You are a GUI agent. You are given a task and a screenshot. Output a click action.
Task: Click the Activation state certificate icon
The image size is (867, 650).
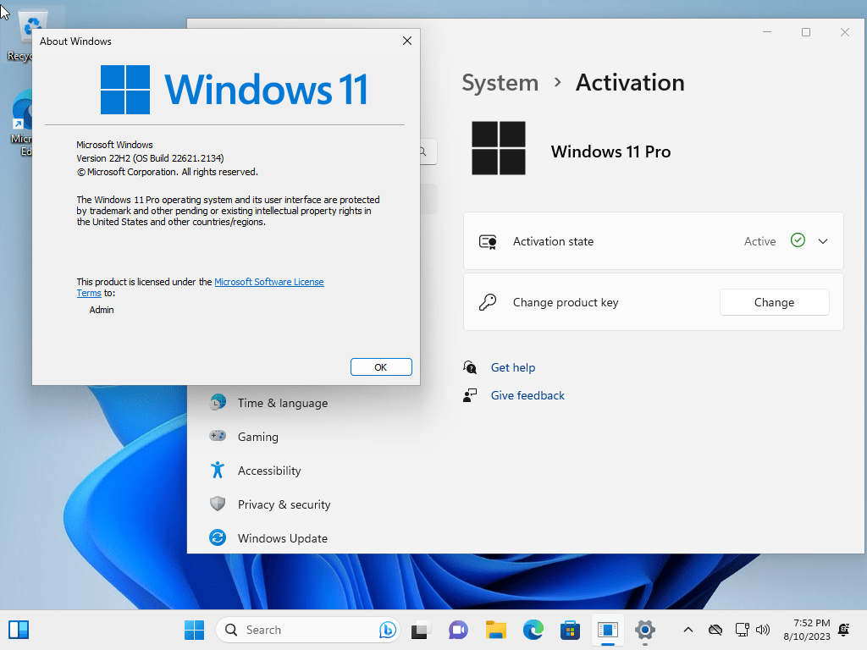click(x=488, y=241)
